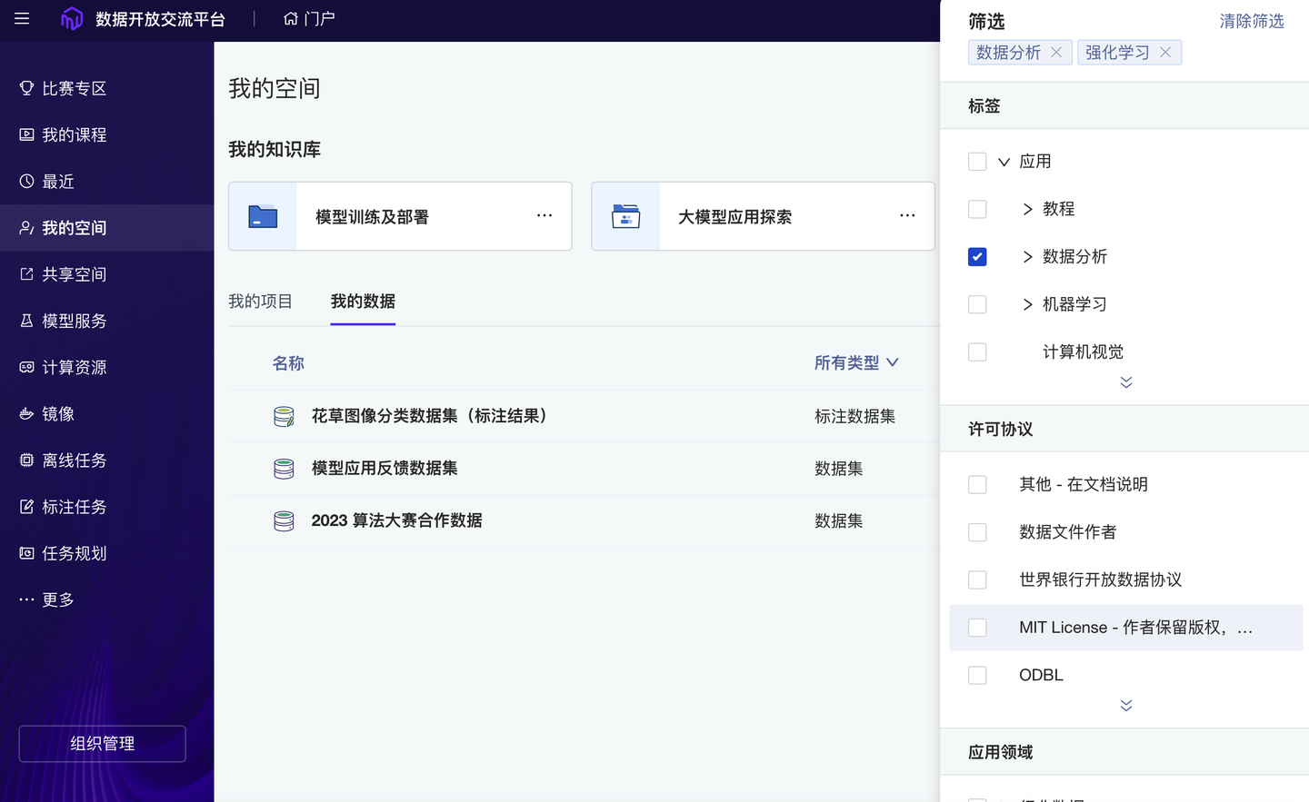Click the 模型服务 sidebar icon
This screenshot has height=802, width=1309.
click(26, 321)
